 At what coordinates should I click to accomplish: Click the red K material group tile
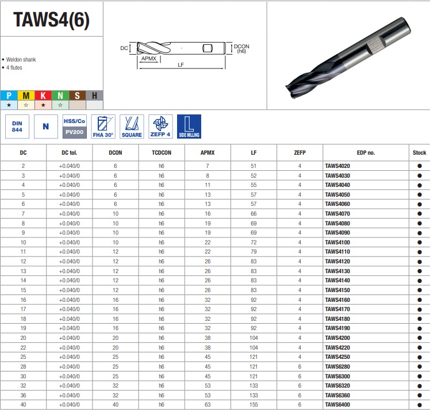[43, 95]
